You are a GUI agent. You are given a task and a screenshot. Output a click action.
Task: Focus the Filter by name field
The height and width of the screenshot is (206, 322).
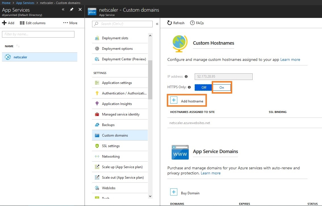(38, 34)
